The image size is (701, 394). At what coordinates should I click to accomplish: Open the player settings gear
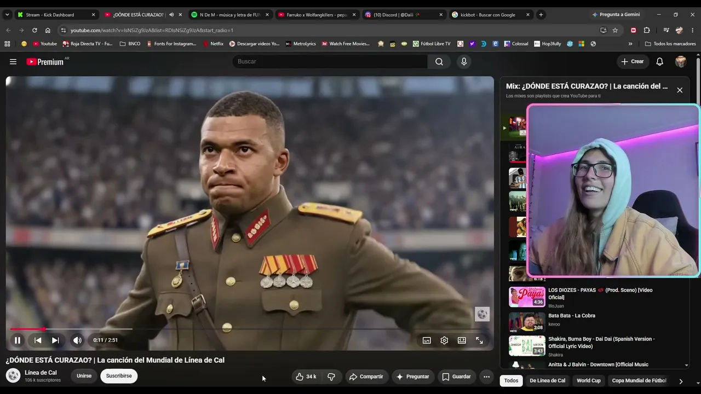[444, 340]
